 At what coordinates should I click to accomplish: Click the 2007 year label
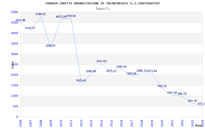pos(30,123)
